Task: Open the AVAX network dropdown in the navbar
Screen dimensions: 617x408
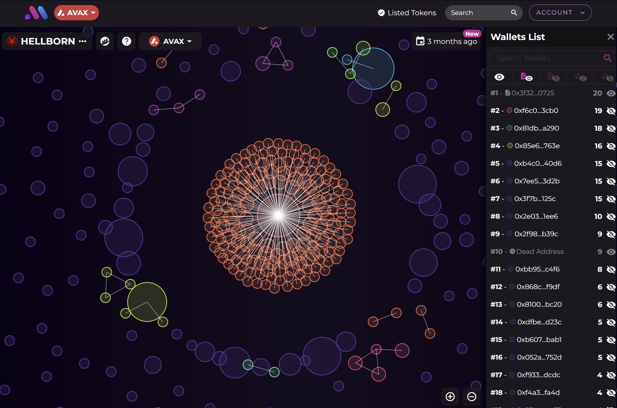Action: coord(76,13)
